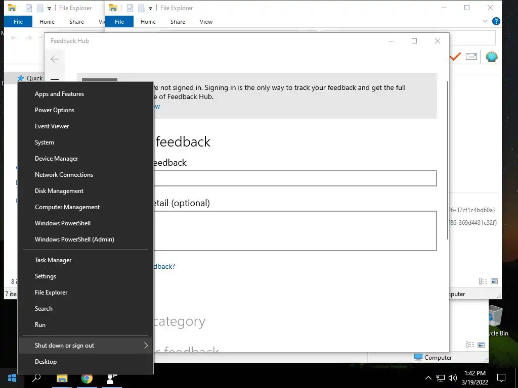Select Quick access in the navigation pane

click(x=30, y=78)
